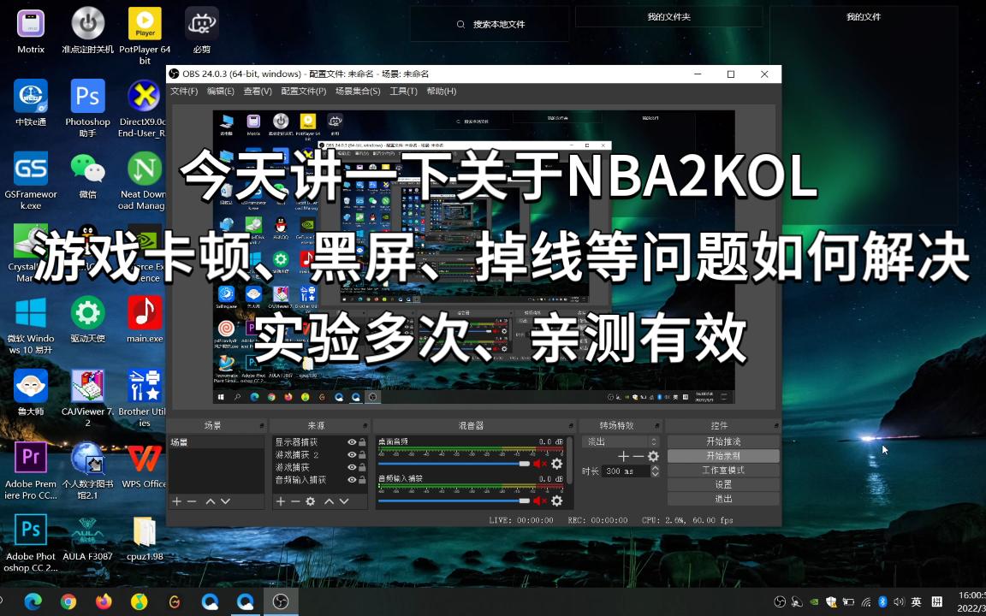Click the 桌面音频 volume slider
986x616 pixels.
tap(454, 464)
